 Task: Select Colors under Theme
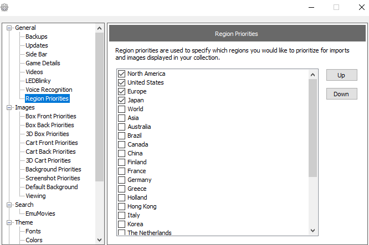[34, 241]
